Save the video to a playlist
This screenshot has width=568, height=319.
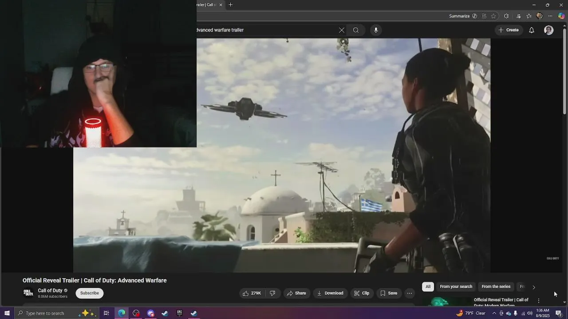[389, 293]
